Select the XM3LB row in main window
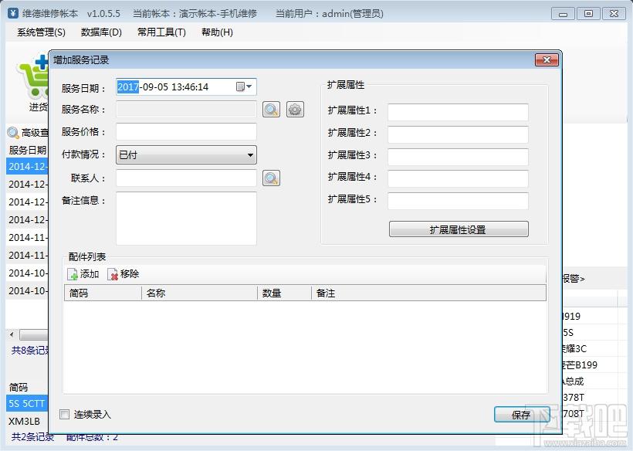633x451 pixels. point(27,421)
